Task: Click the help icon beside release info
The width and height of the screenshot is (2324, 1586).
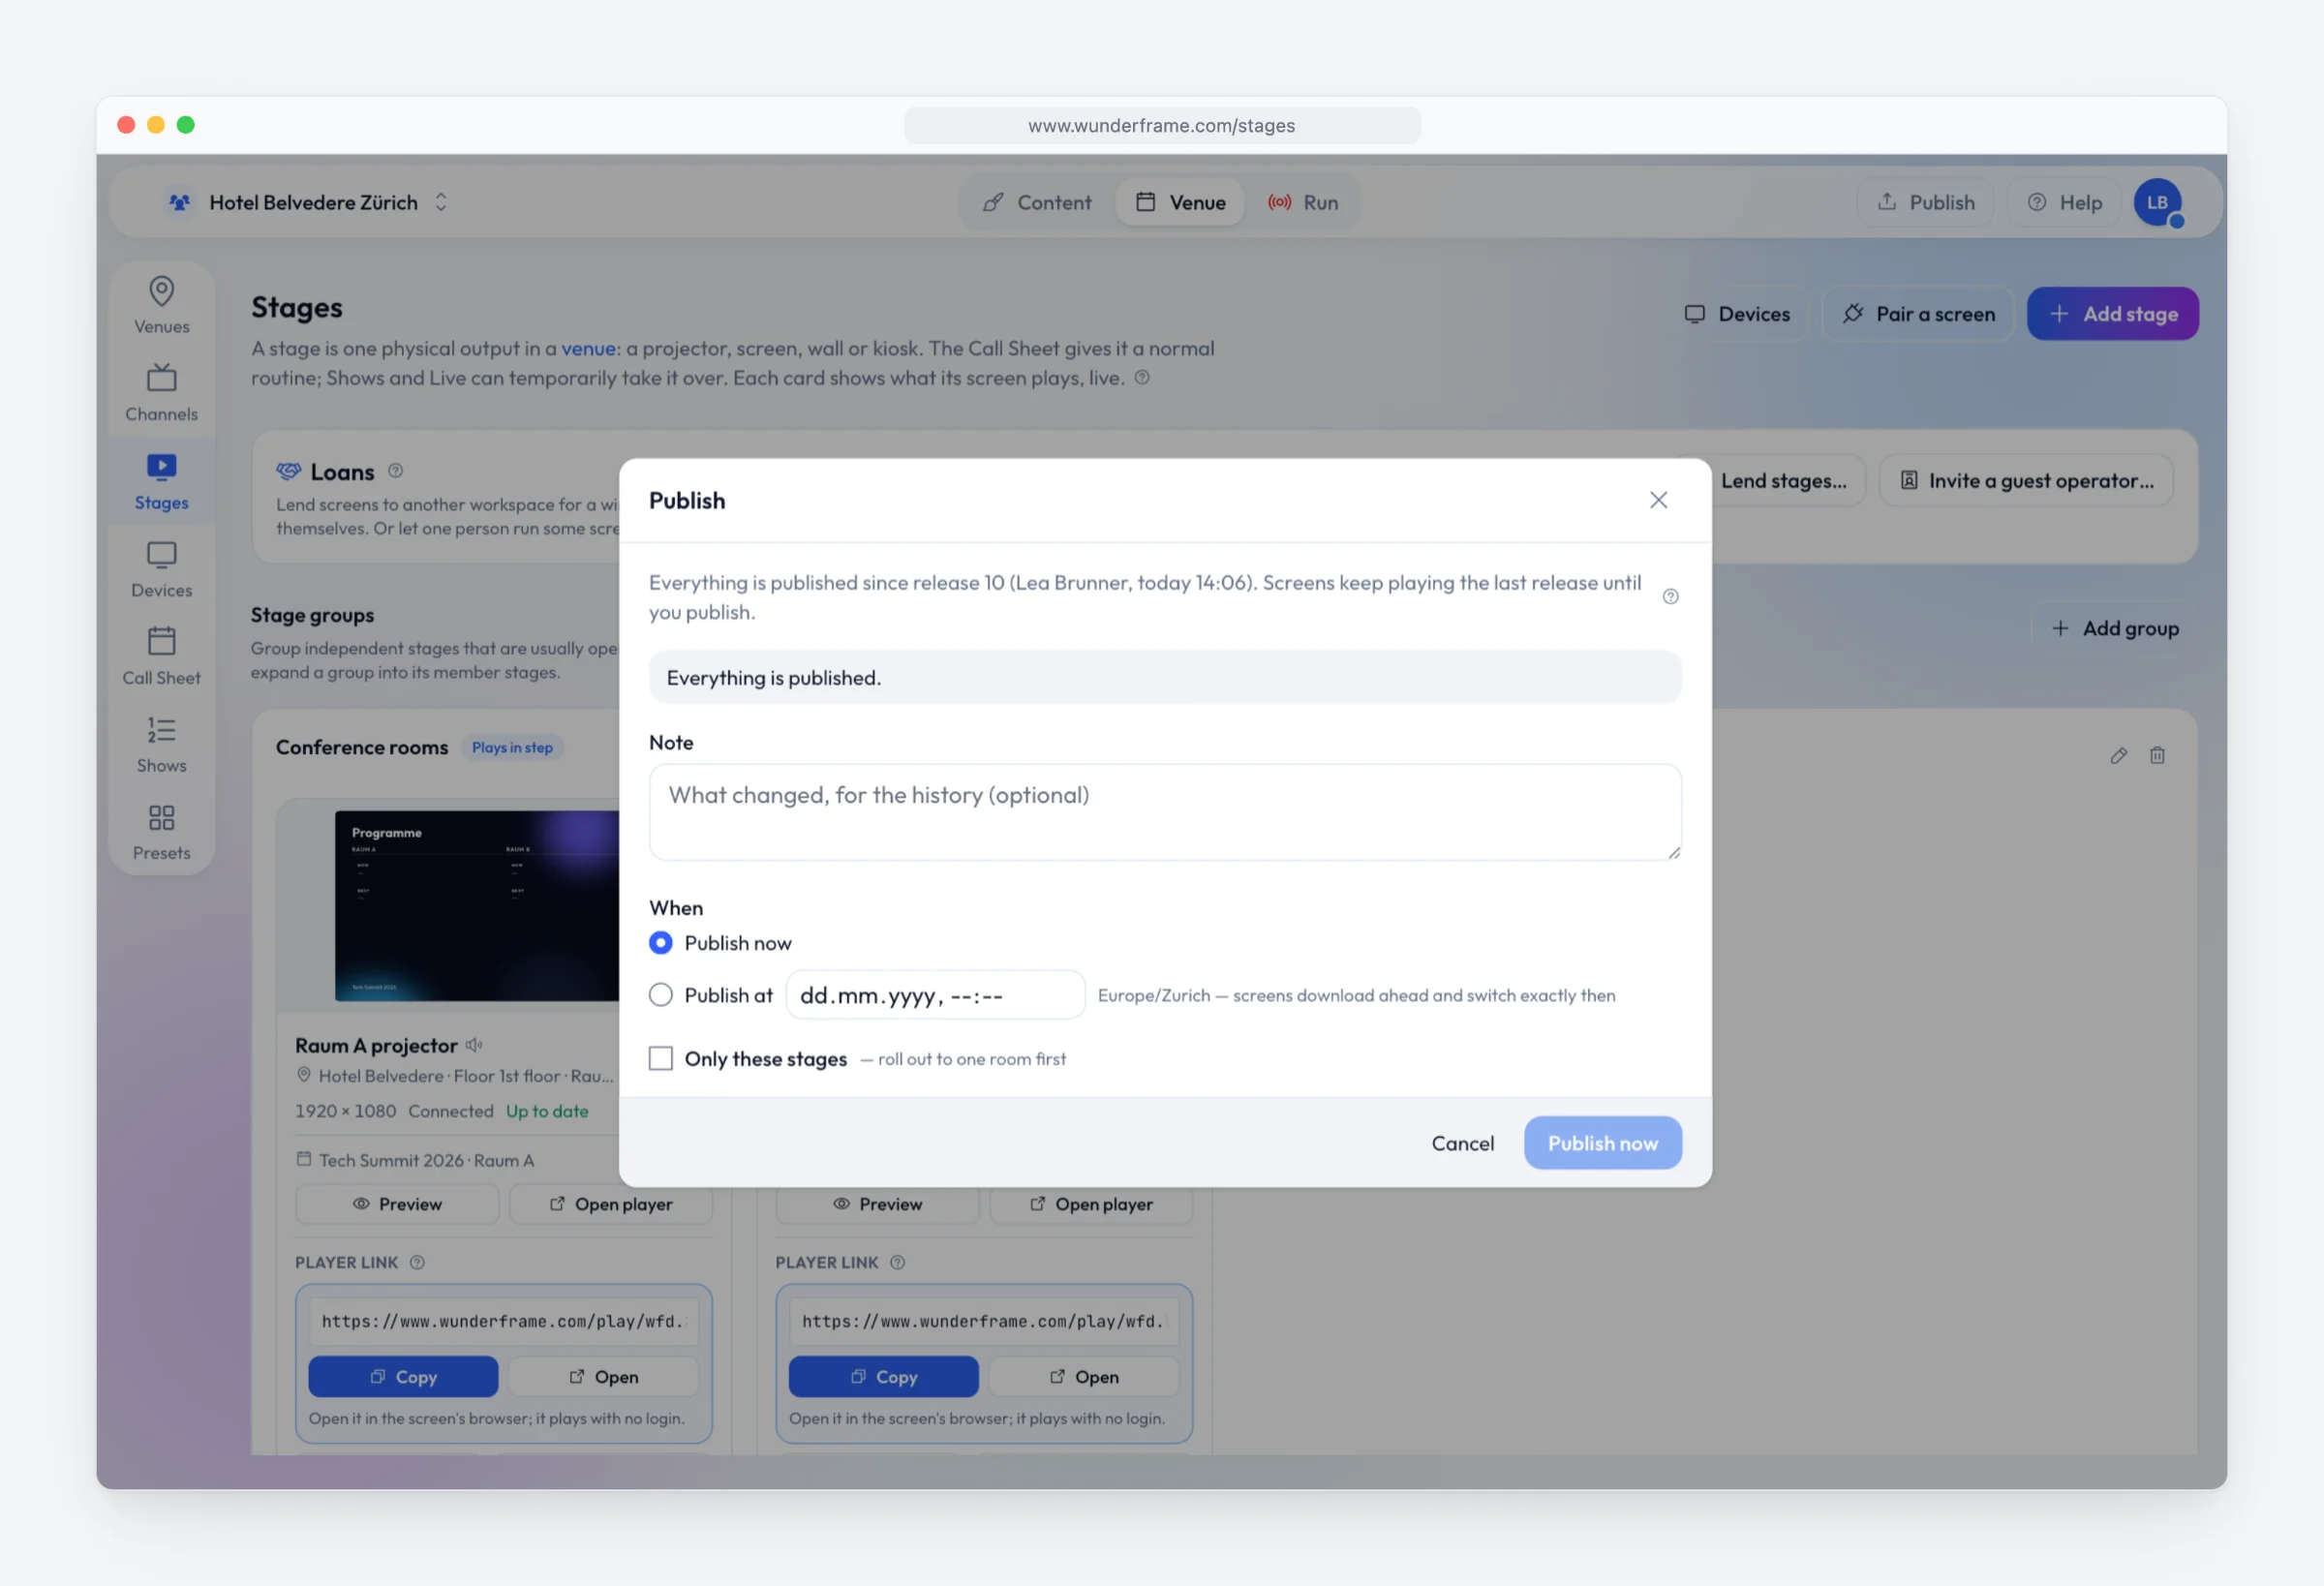Action: [1670, 597]
